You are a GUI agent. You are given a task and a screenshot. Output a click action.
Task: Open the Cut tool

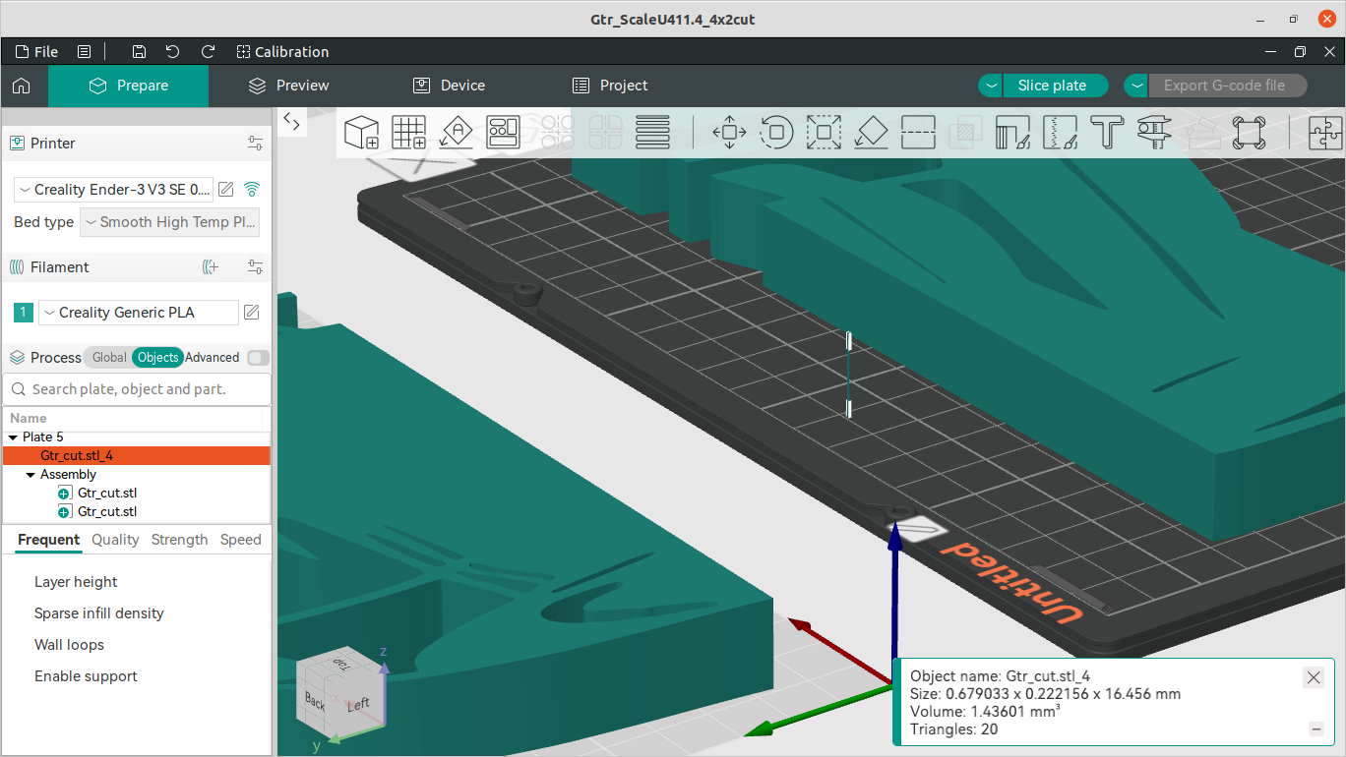(x=918, y=132)
